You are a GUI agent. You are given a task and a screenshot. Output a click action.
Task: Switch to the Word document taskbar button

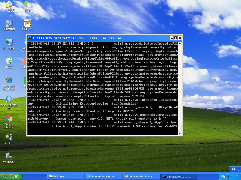[x=104, y=177]
